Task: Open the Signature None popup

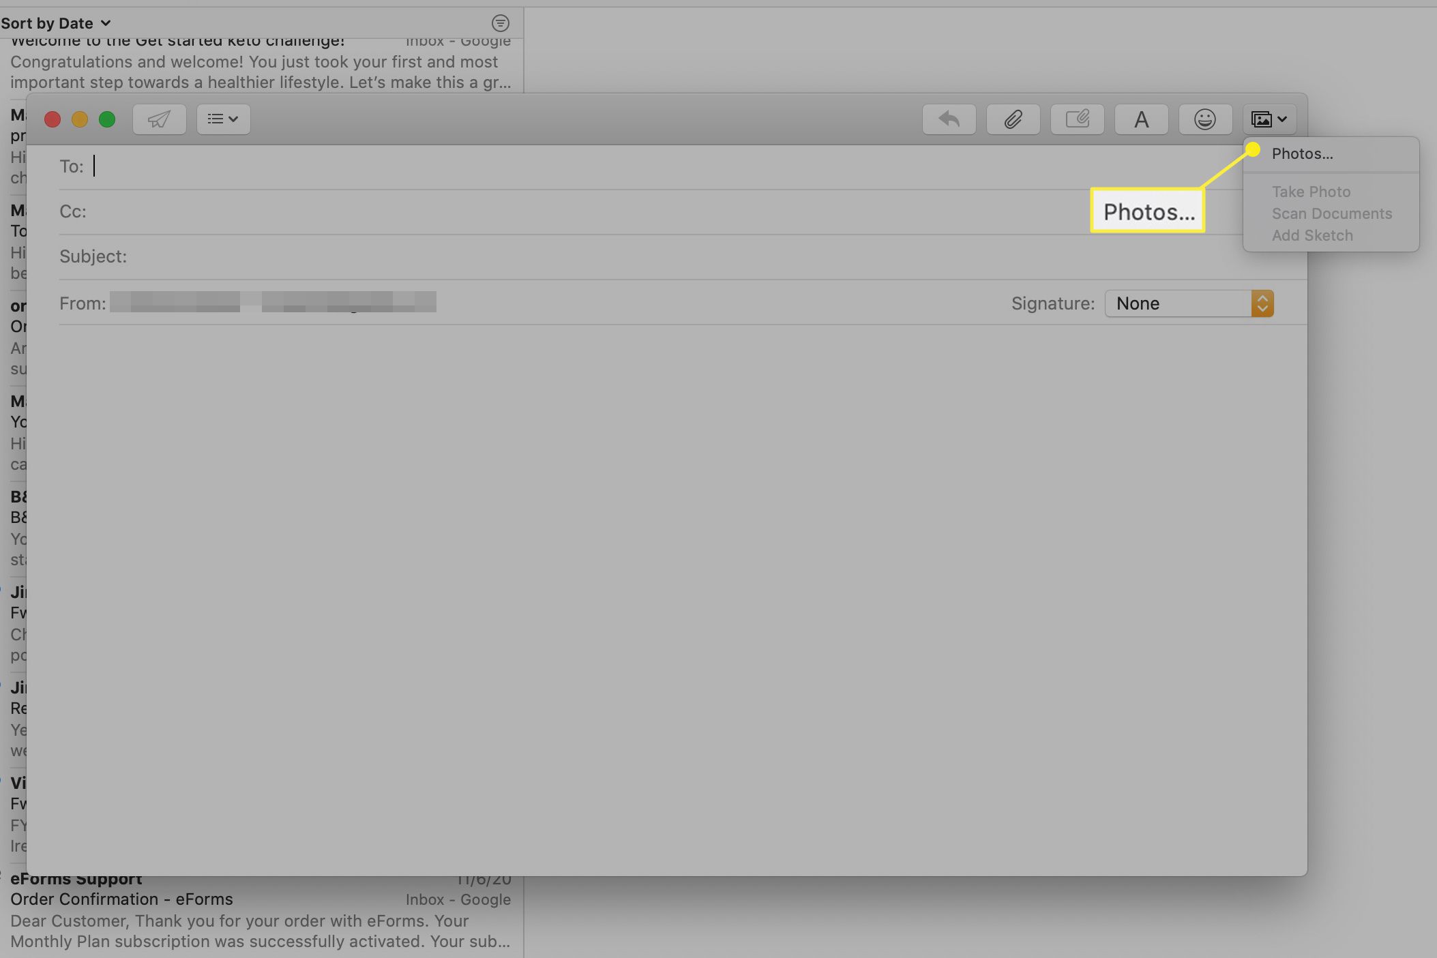Action: pyautogui.click(x=1189, y=303)
